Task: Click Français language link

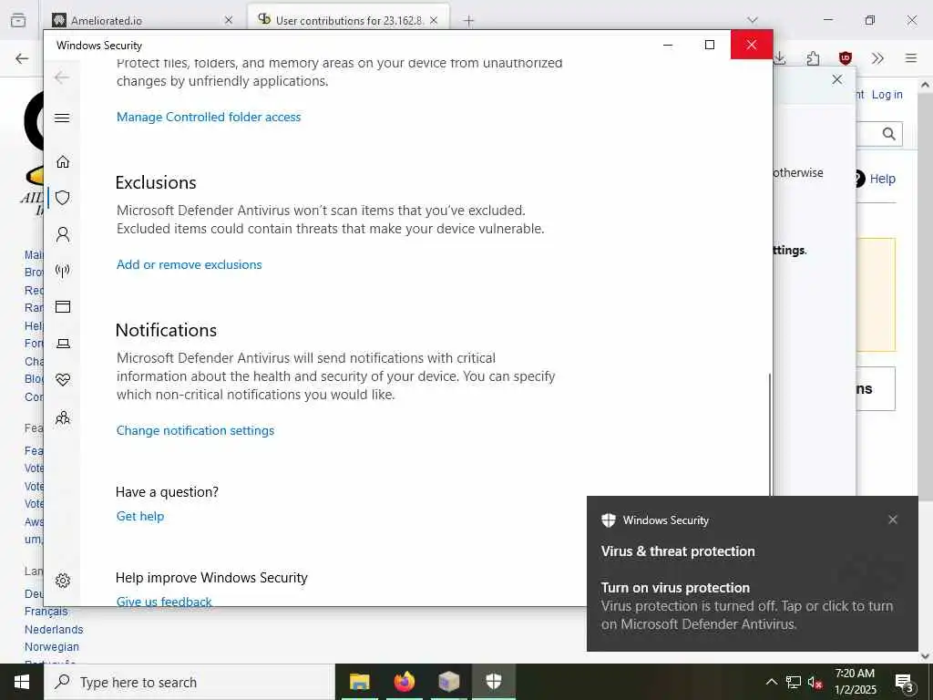Action: [x=46, y=612]
